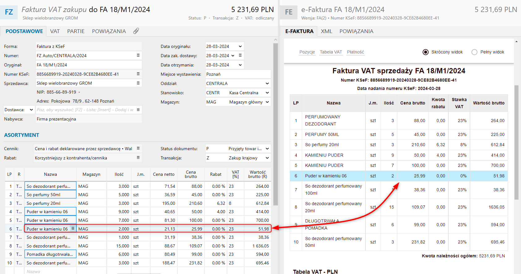This screenshot has width=521, height=274.
Task: Follow the Płatność link
Action: 355,52
